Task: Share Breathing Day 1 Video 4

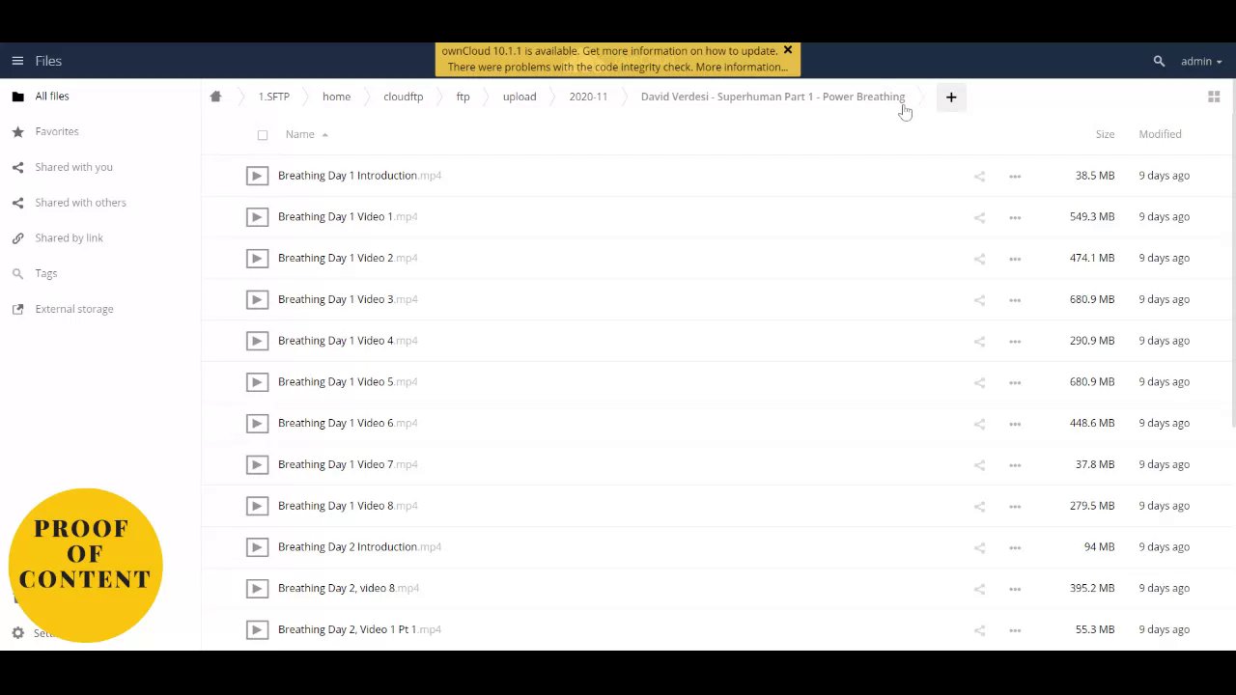Action: pyautogui.click(x=979, y=341)
